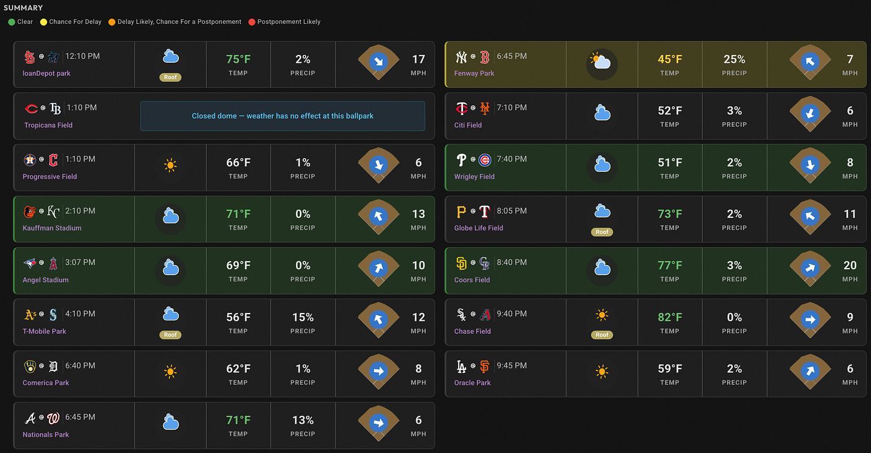The width and height of the screenshot is (871, 453).
Task: Open the Fenway Park venue link
Action: pos(474,74)
